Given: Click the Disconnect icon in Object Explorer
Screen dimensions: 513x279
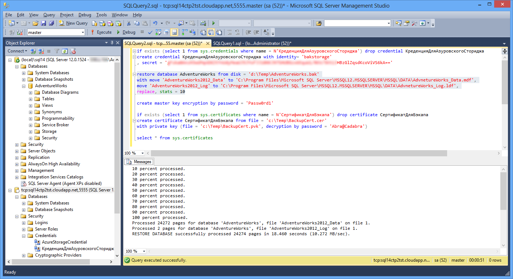Looking at the screenshot, I should (41, 51).
